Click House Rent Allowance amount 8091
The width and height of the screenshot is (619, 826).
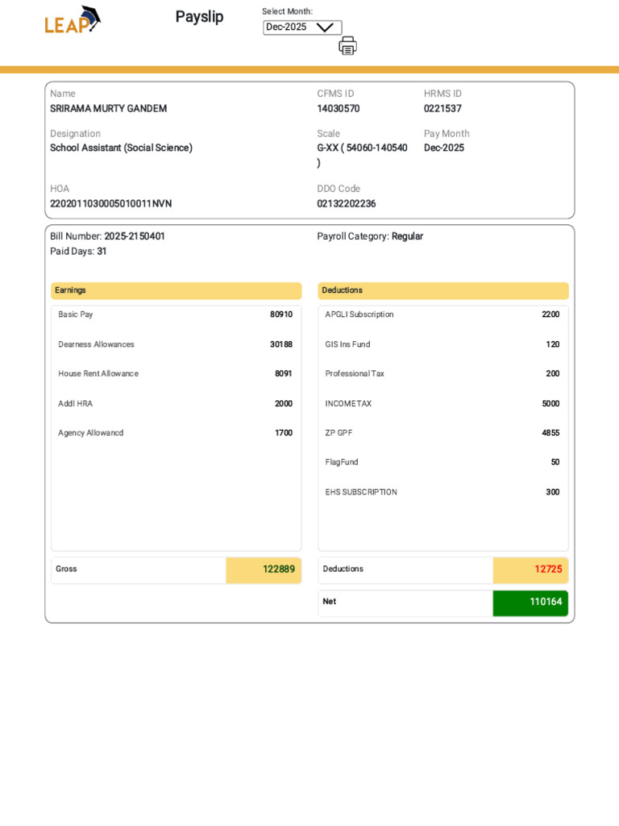point(283,373)
